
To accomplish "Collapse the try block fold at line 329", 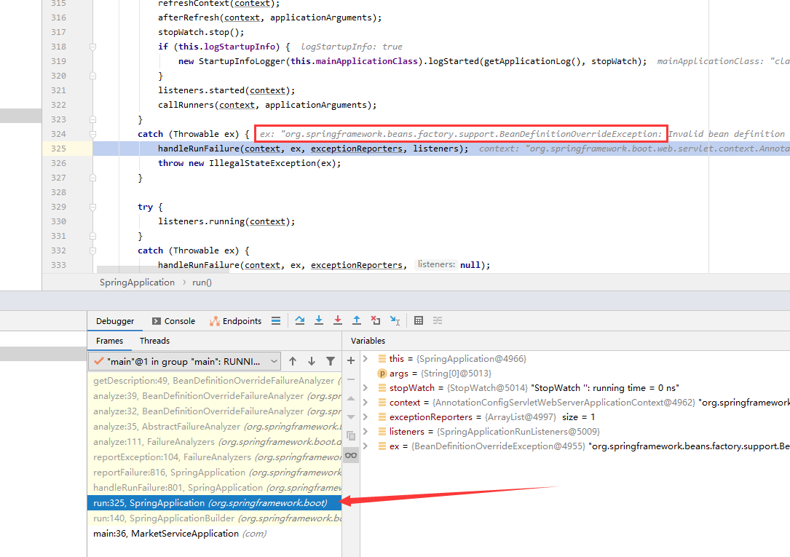I will (92, 207).
